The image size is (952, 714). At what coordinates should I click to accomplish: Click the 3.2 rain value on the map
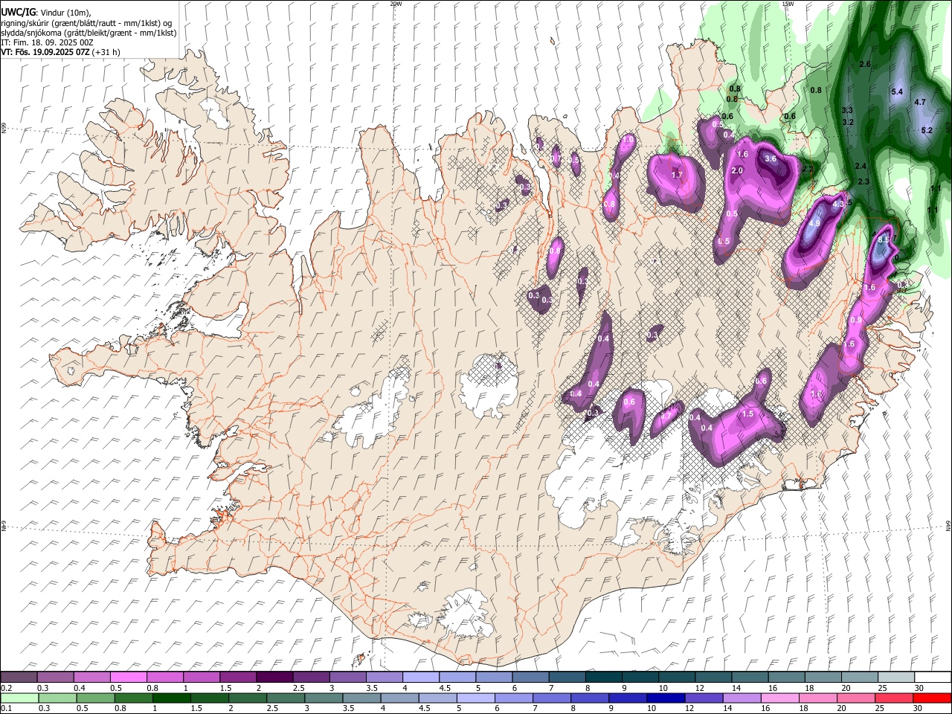[848, 121]
